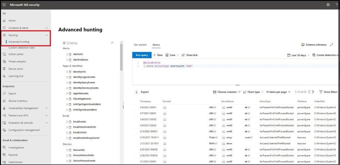Viewport: 340px width, 165px height.
Task: Click device name alexw cell
Action: (x=229, y=144)
